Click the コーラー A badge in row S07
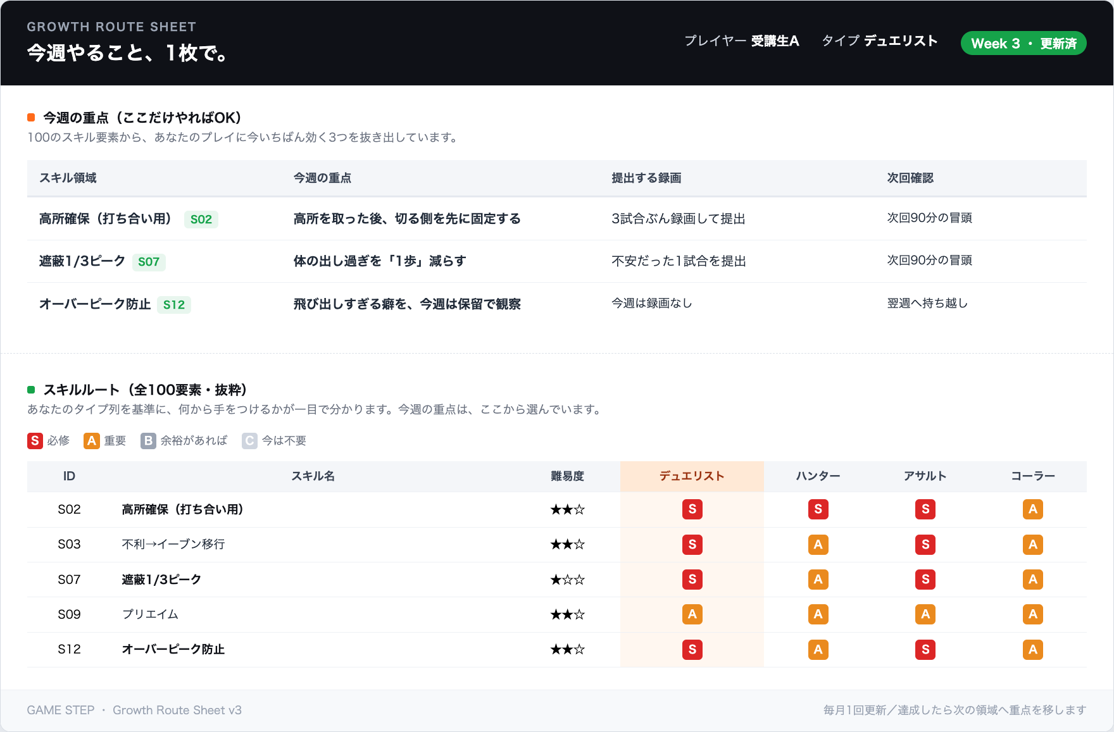 (x=1033, y=580)
